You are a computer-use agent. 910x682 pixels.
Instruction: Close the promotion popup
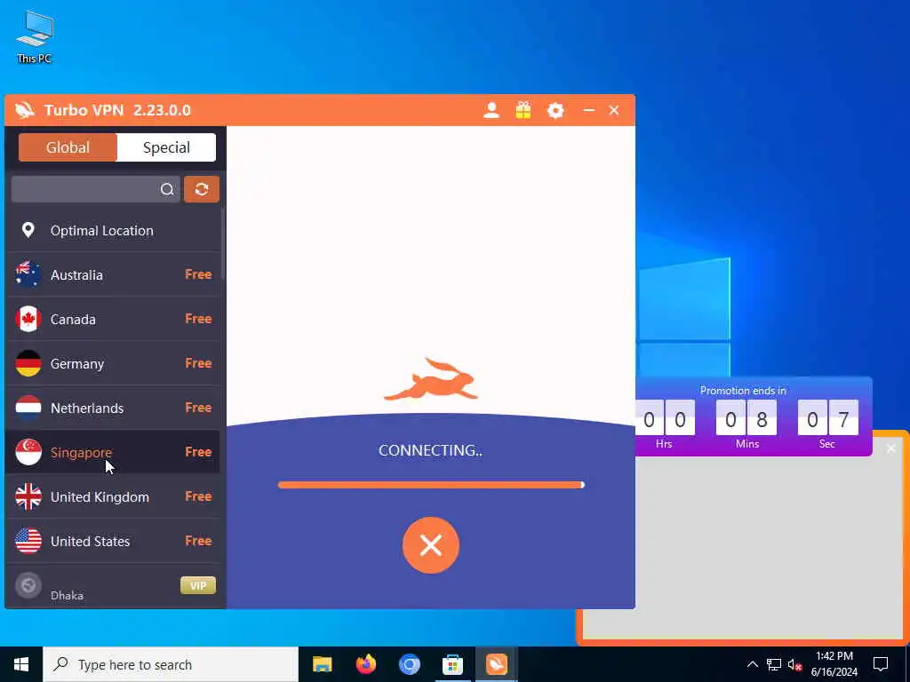click(x=890, y=448)
